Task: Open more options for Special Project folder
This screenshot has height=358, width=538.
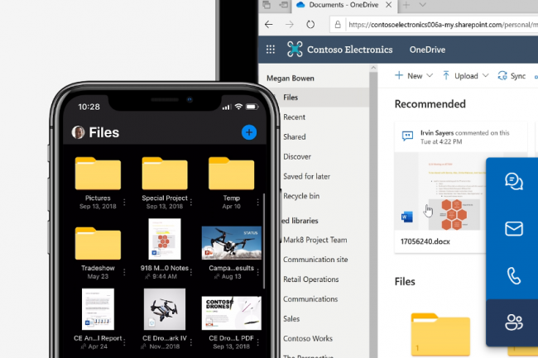Action: tap(191, 202)
